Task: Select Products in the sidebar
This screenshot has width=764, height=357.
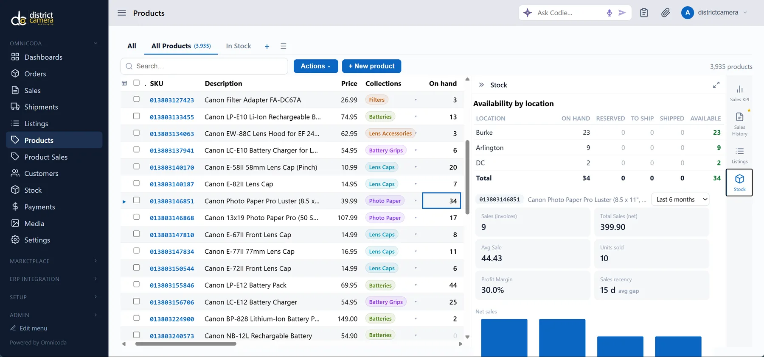Action: click(54, 140)
